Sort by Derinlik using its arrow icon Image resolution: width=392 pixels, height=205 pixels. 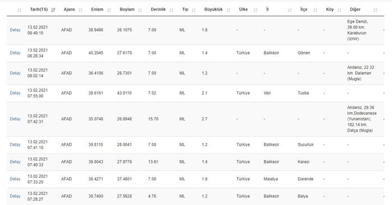[x=171, y=10]
